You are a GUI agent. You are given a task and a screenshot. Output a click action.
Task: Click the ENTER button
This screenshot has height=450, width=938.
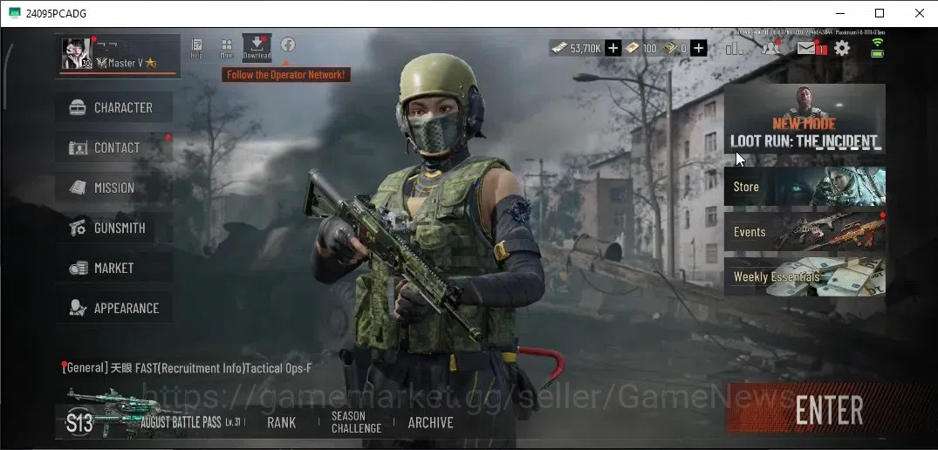pos(830,410)
